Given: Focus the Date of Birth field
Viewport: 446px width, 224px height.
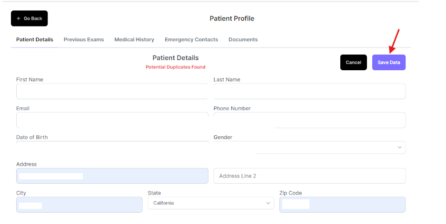Looking at the screenshot, I should pyautogui.click(x=112, y=145).
